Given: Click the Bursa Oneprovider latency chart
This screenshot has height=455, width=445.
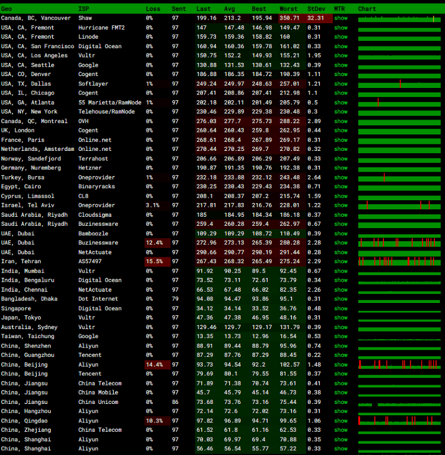Looking at the screenshot, I should pos(399,178).
